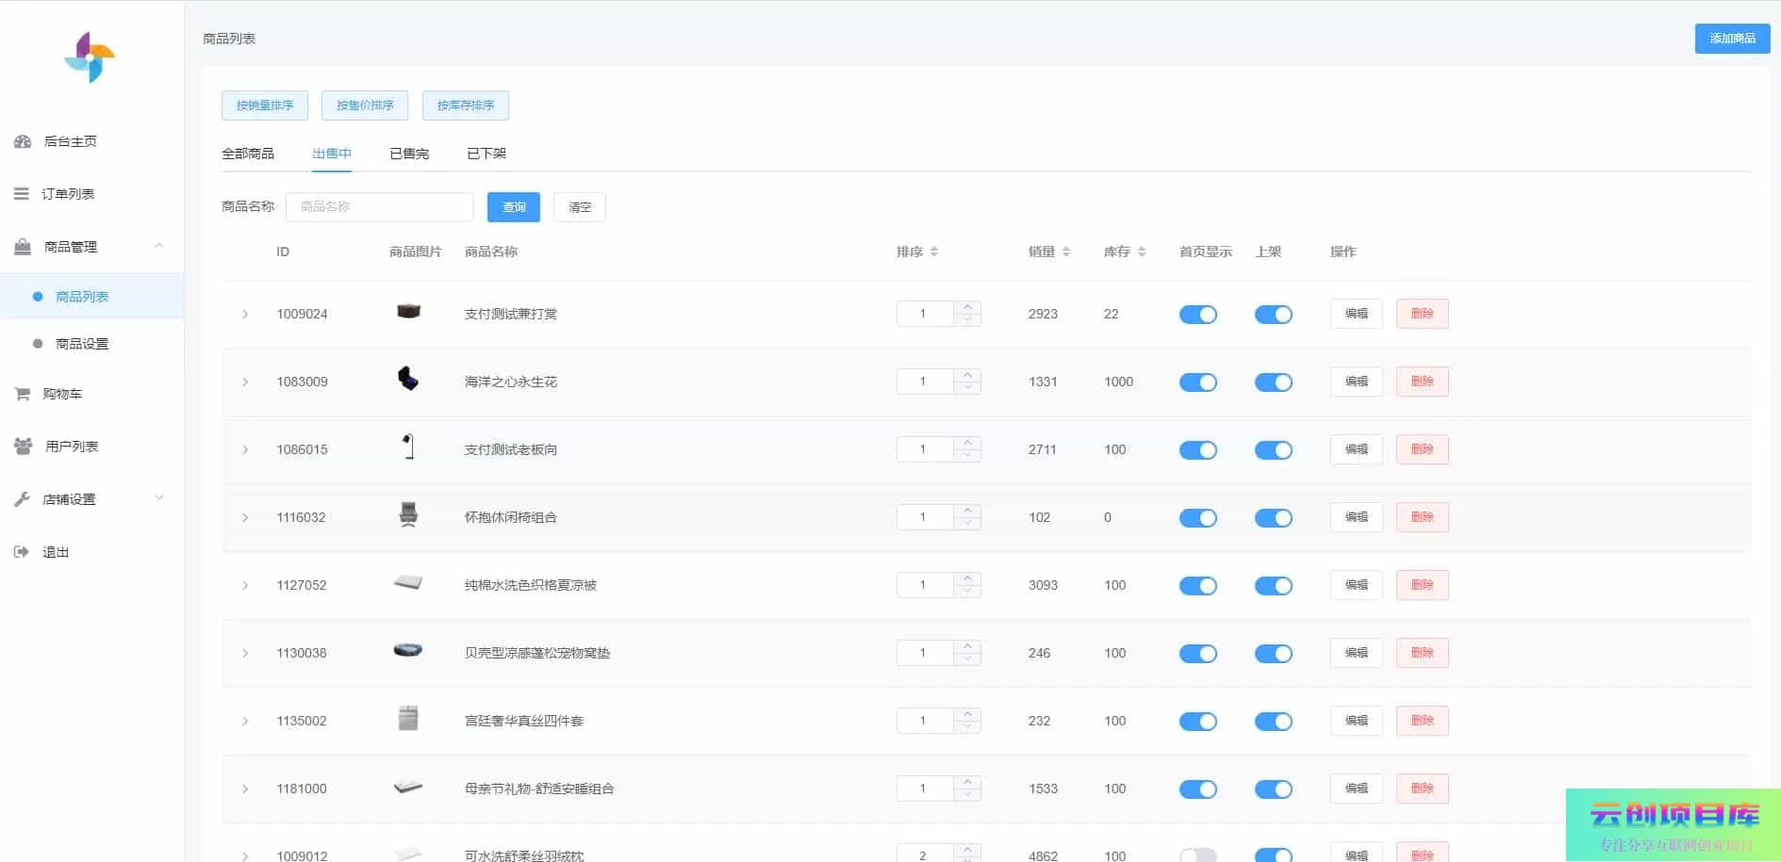Increase sort order stepper for 1086015
Screen dimensions: 1781x862
pyautogui.click(x=967, y=443)
